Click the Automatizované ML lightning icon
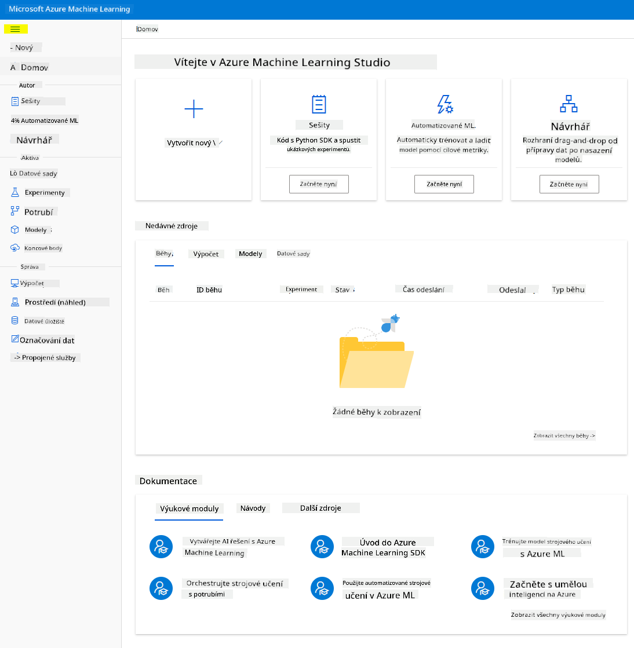634x648 pixels. click(x=445, y=104)
